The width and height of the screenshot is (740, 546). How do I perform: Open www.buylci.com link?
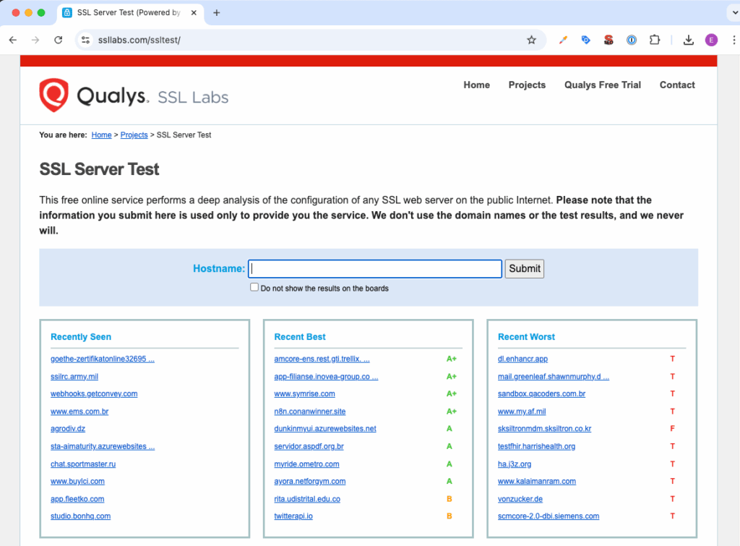click(x=77, y=482)
